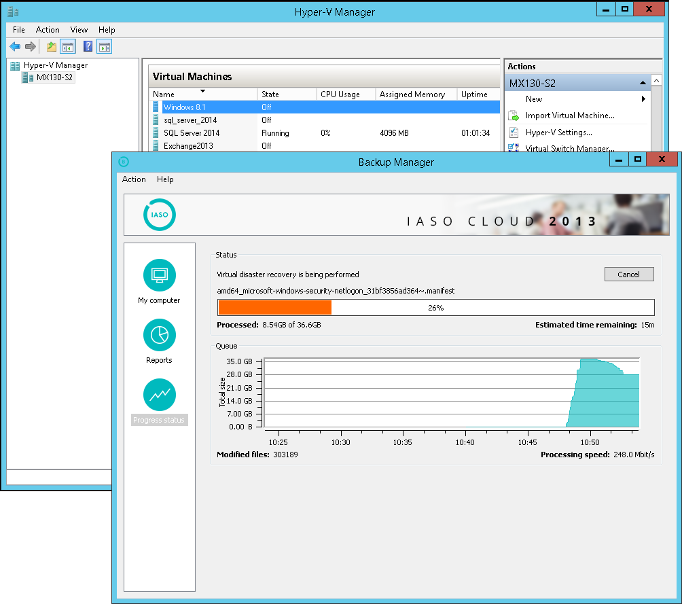Image resolution: width=682 pixels, height=604 pixels.
Task: Select the Exchange2013 row name
Action: pyautogui.click(x=188, y=146)
